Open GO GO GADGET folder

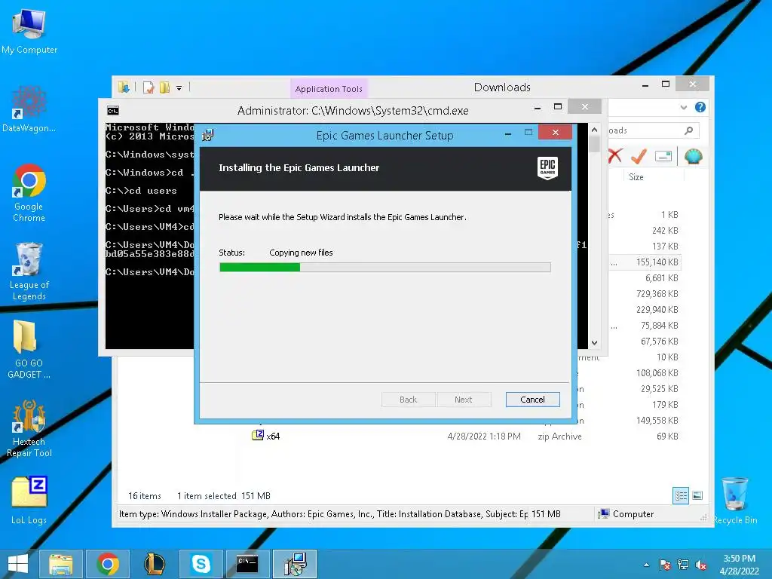coord(29,349)
